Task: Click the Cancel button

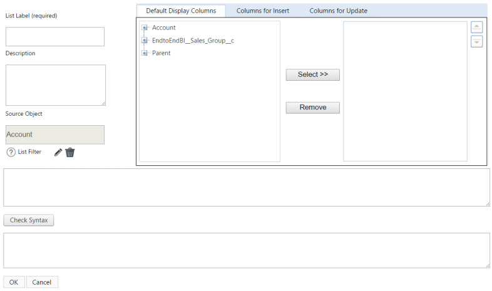Action: pos(42,282)
